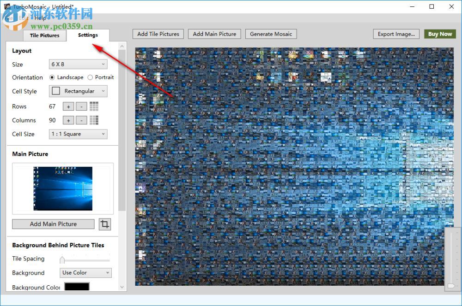The height and width of the screenshot is (306, 462).
Task: Open the Cell Style Rectangular dropdown
Action: coord(78,91)
